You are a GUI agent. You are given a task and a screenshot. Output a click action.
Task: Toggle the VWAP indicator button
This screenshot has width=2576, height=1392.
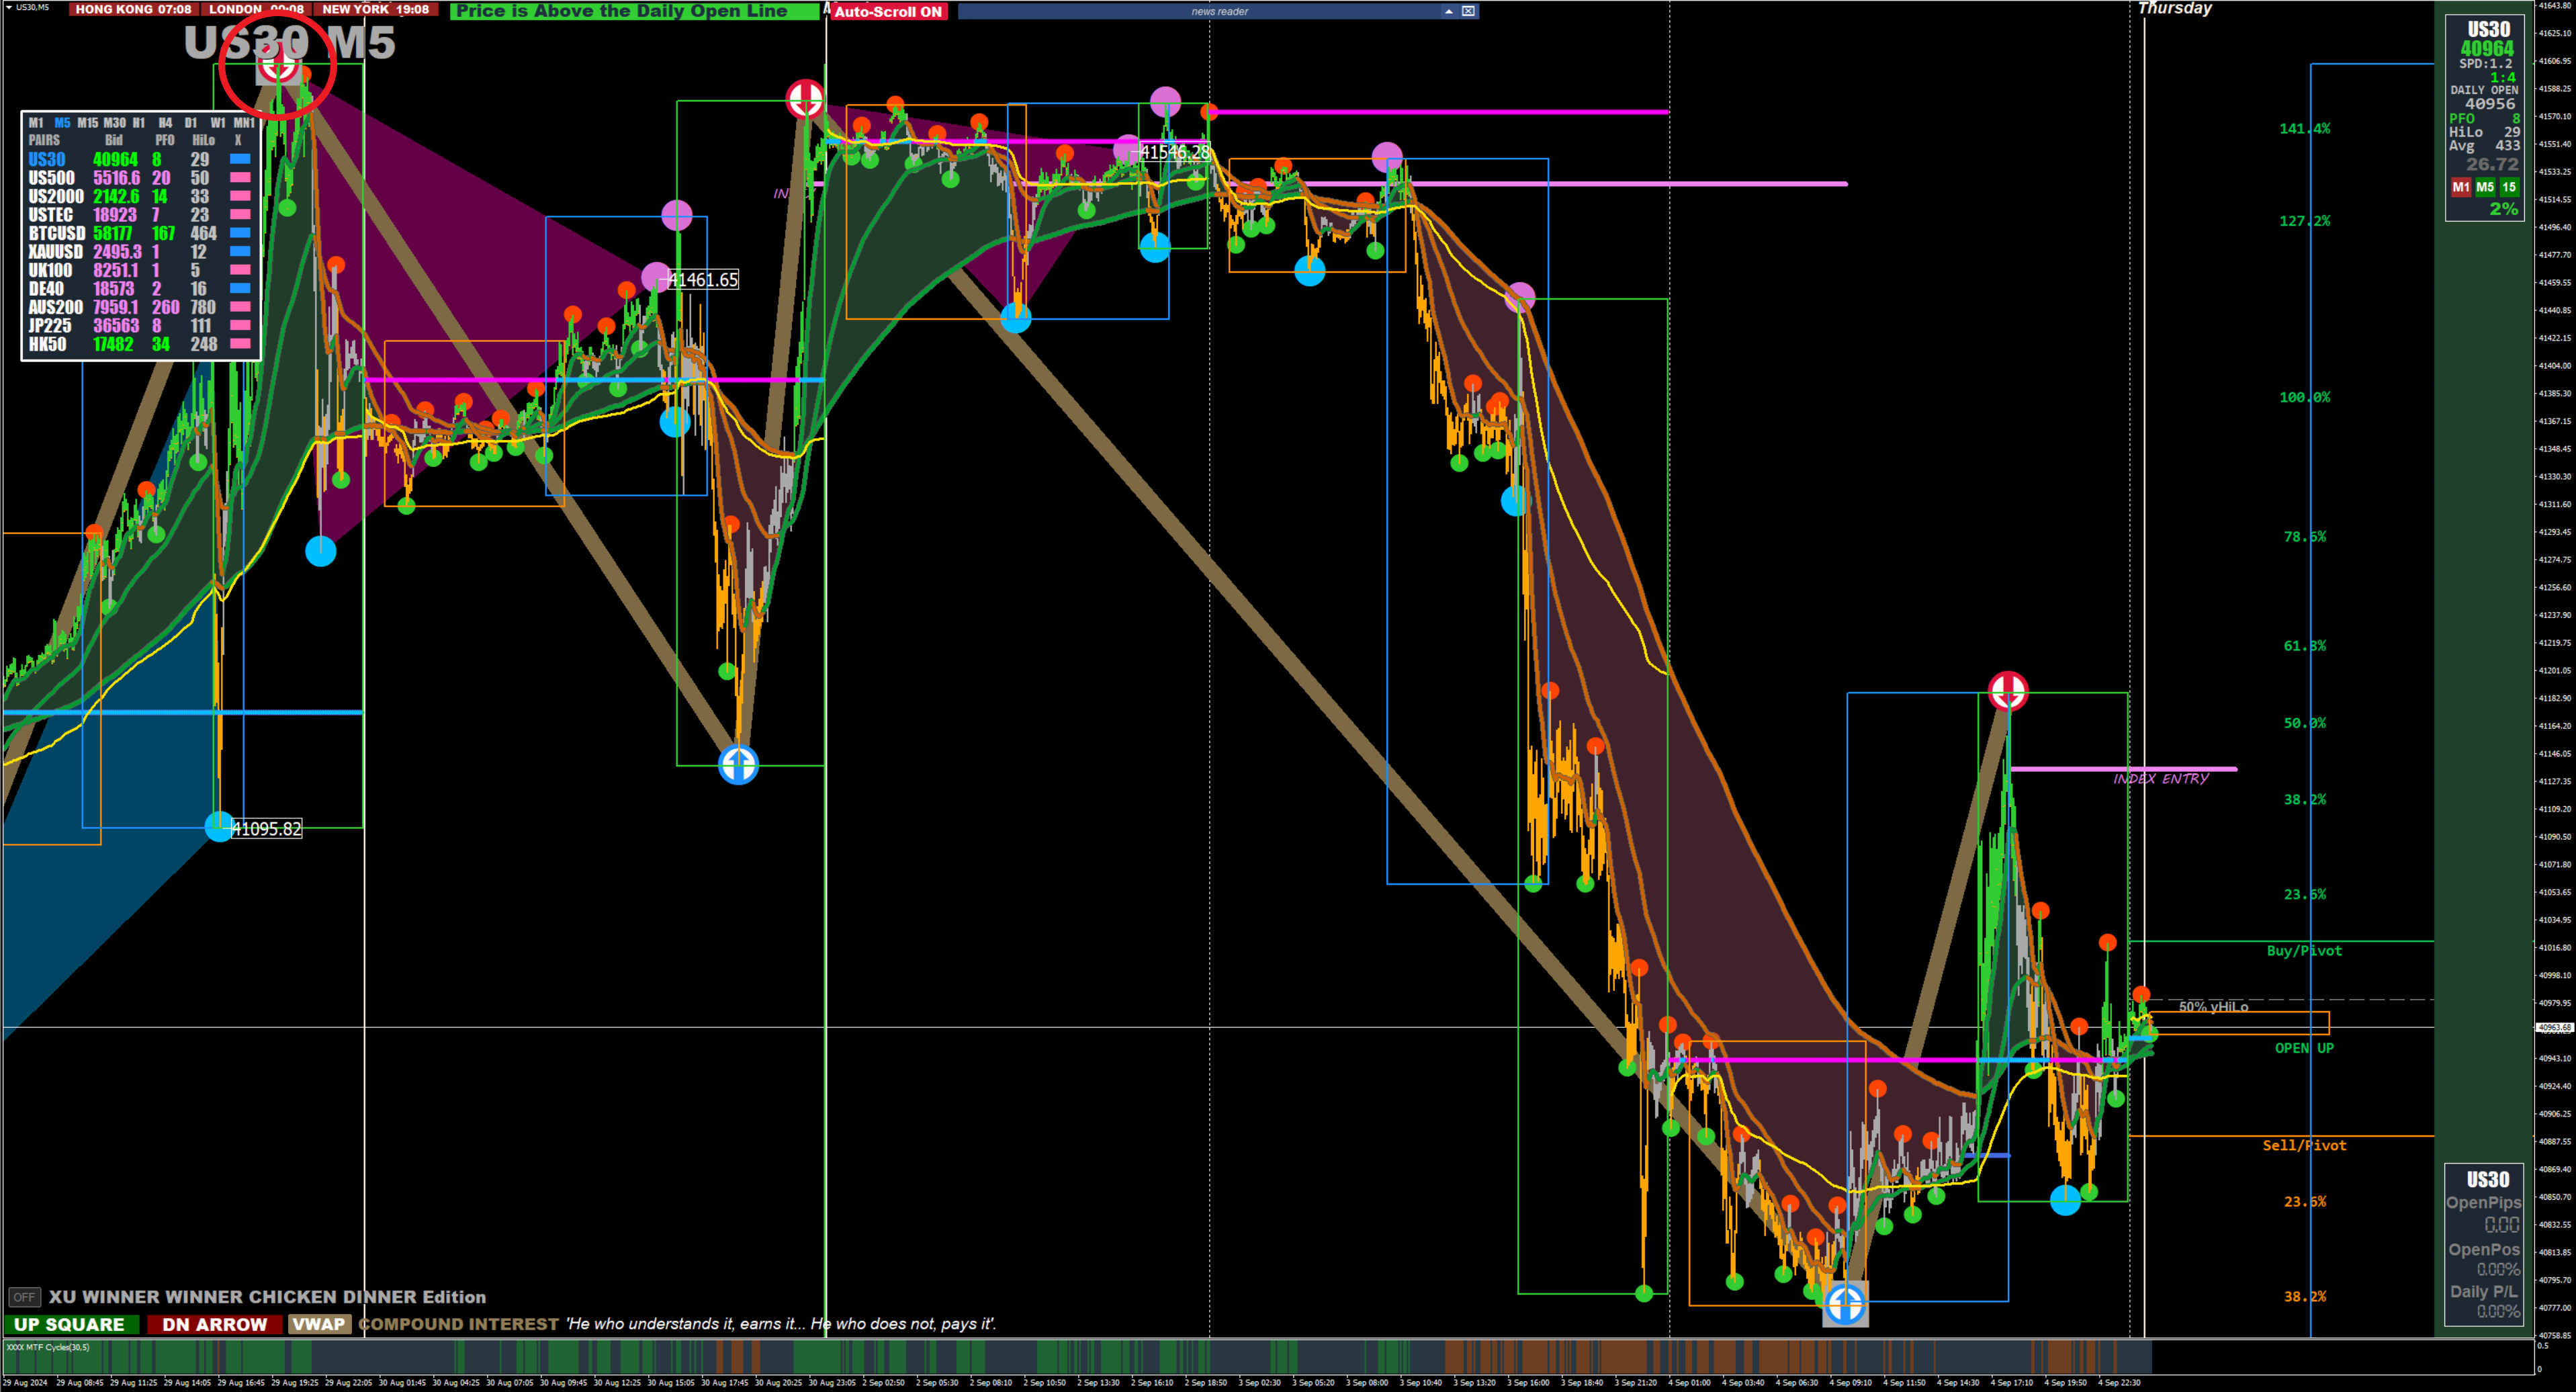(x=319, y=1324)
